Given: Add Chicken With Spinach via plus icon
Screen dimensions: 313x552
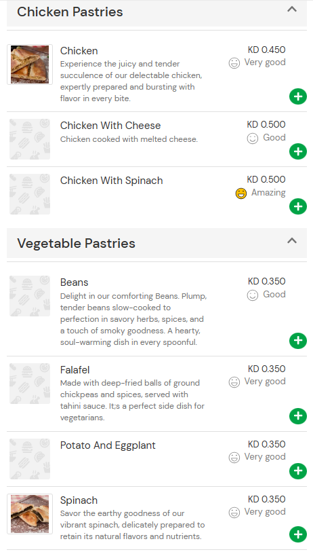Looking at the screenshot, I should point(298,206).
